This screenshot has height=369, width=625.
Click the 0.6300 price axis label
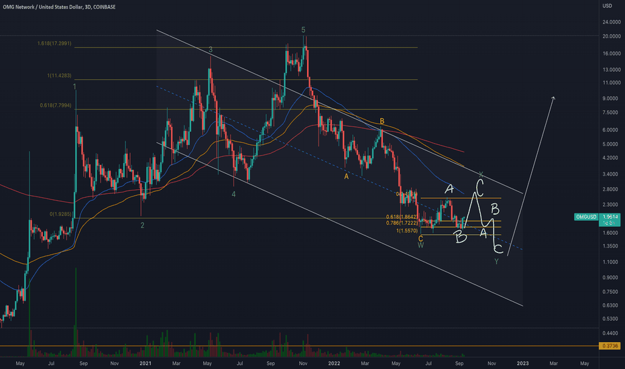612,305
